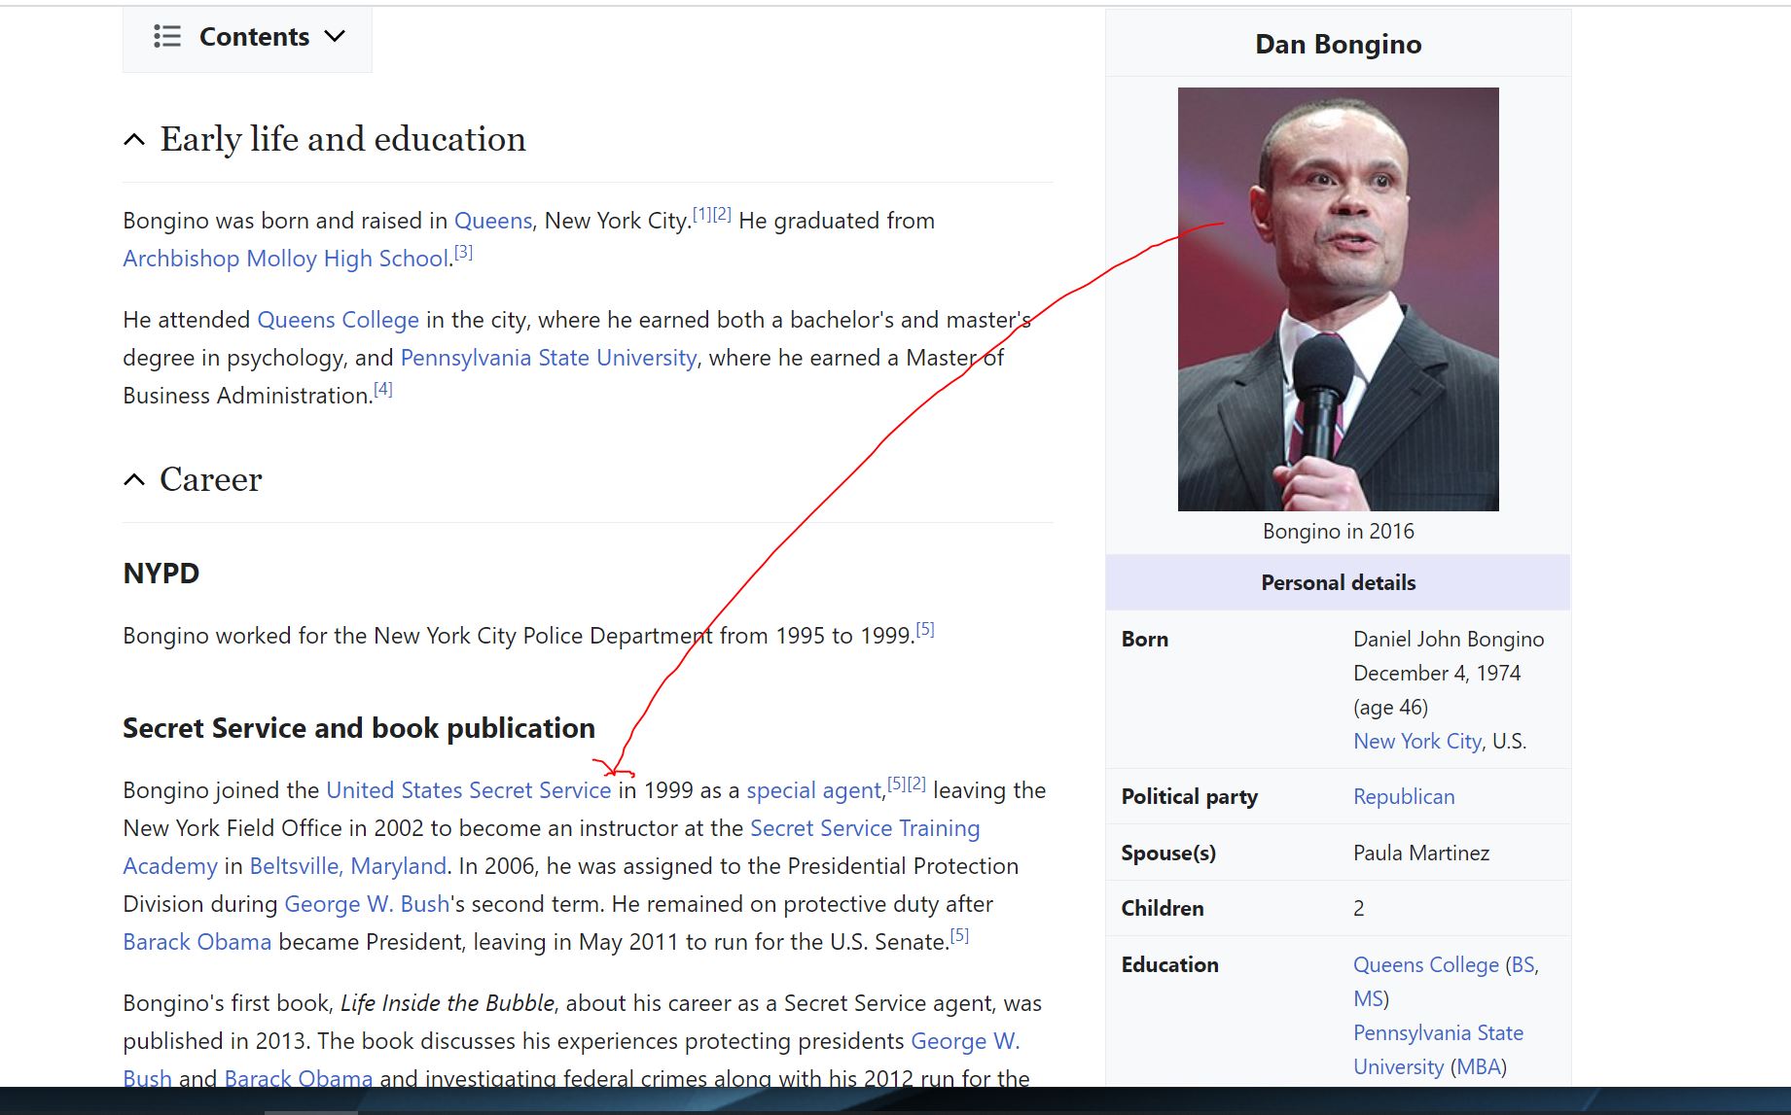
Task: Open the Queens link
Action: tap(493, 221)
